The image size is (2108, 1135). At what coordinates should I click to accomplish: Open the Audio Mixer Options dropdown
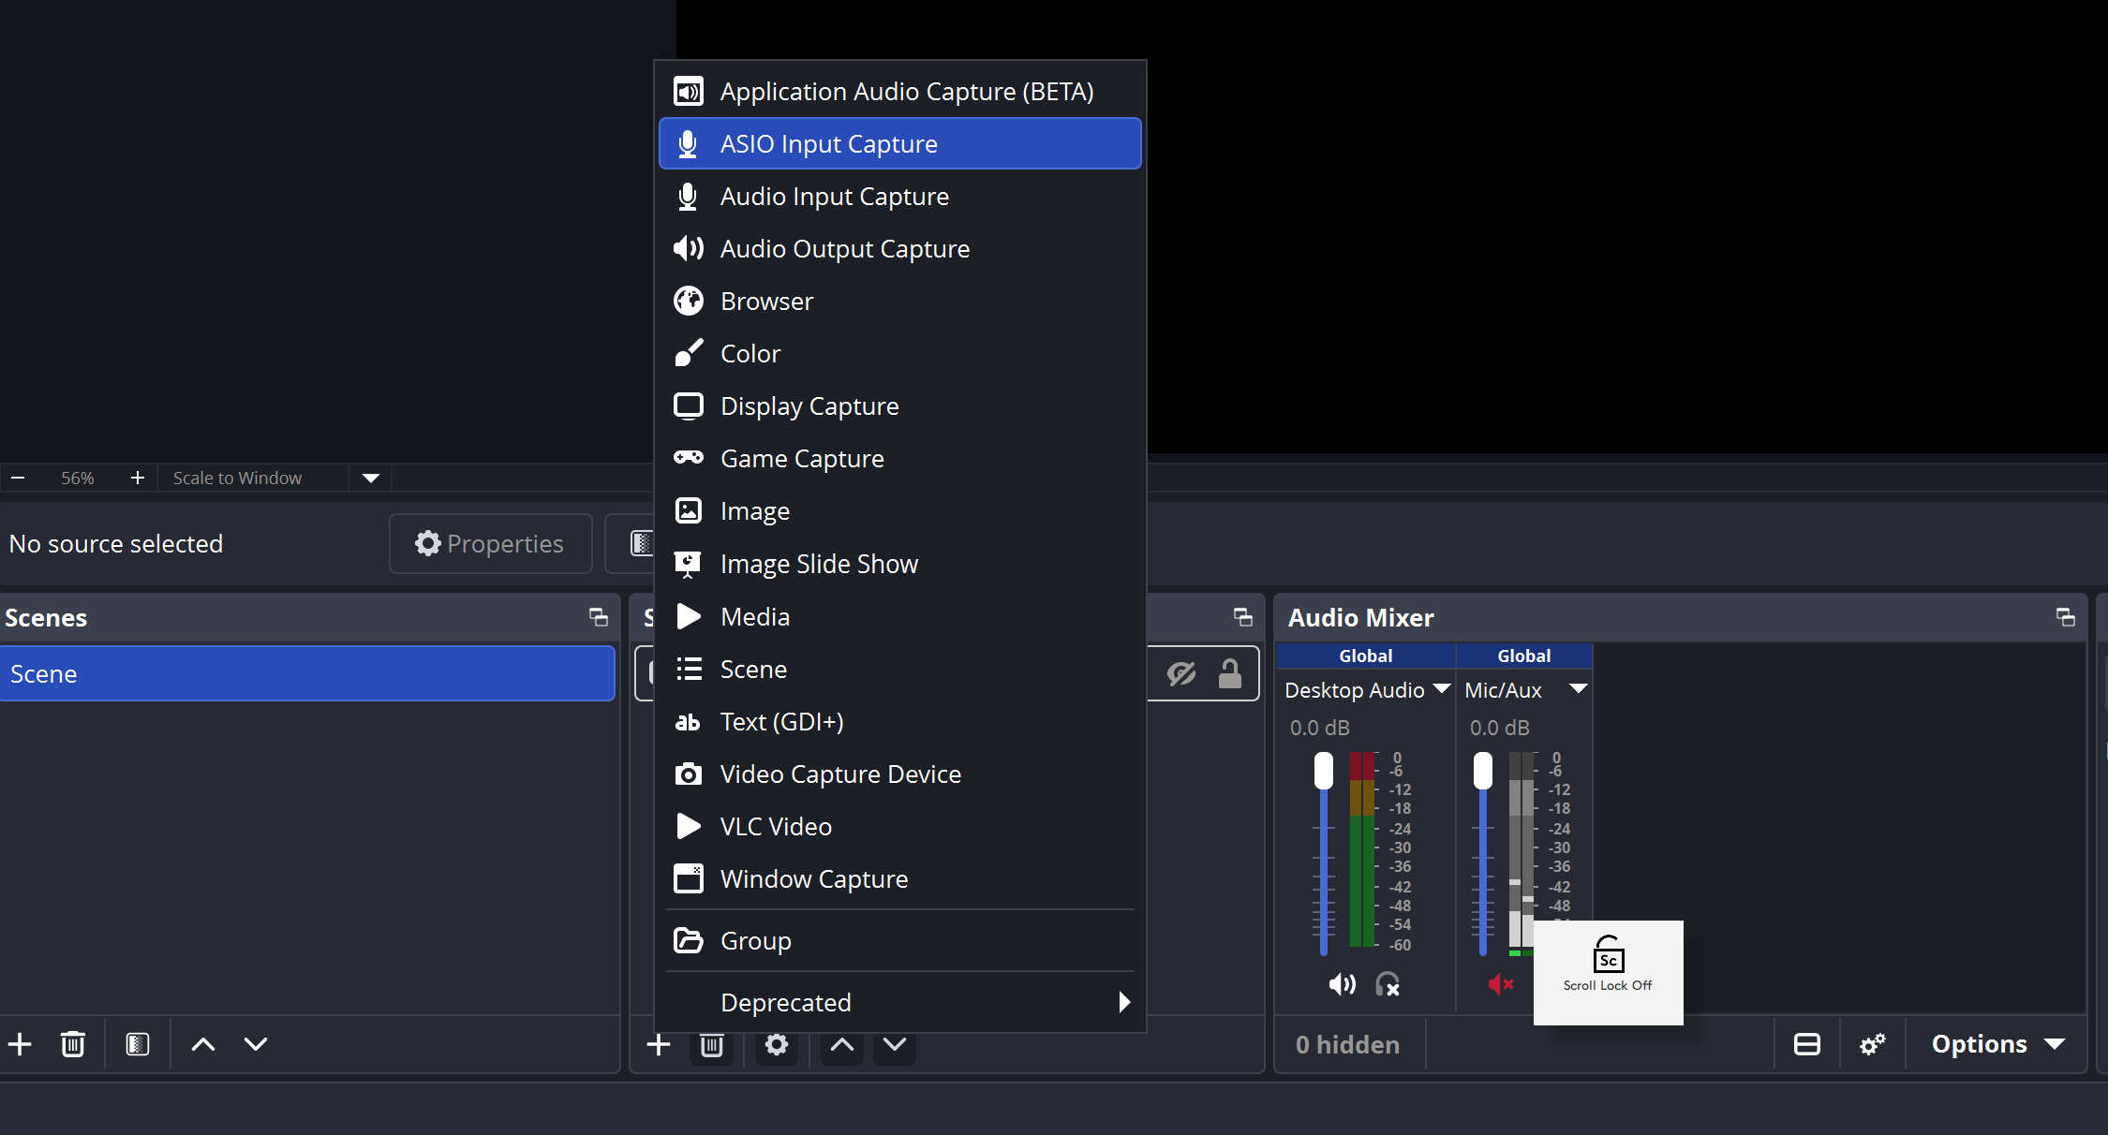point(1998,1044)
